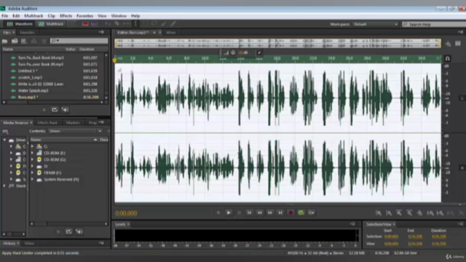Select the Razor tool in toolbar
The width and height of the screenshot is (466, 262).
coord(117,24)
